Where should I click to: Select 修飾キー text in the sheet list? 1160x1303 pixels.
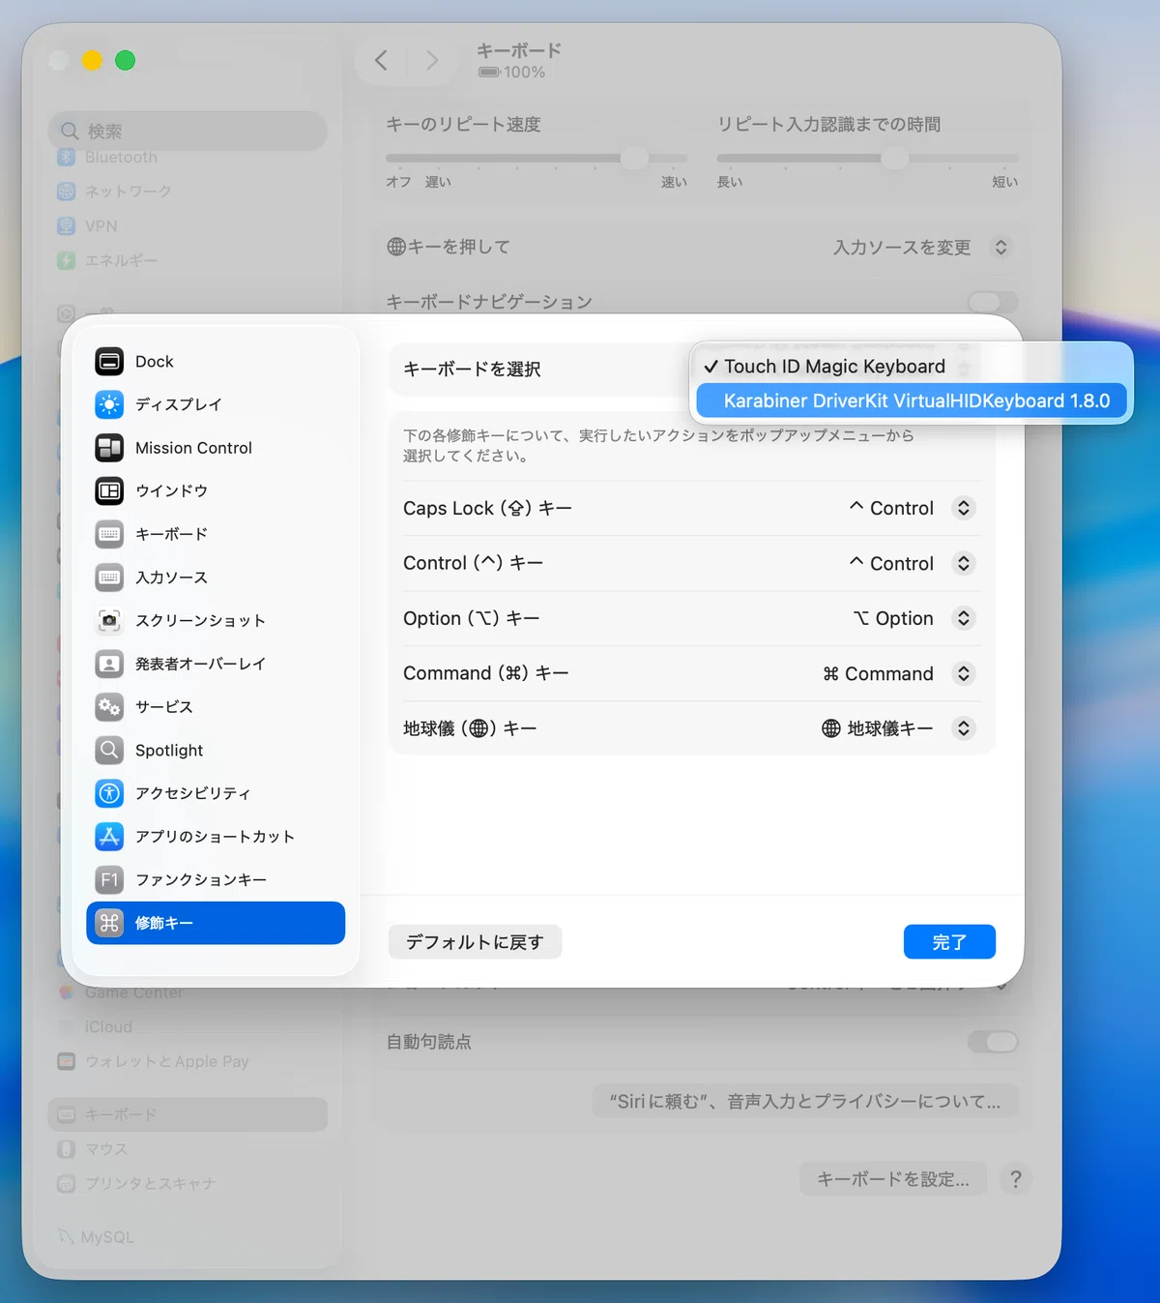164,923
